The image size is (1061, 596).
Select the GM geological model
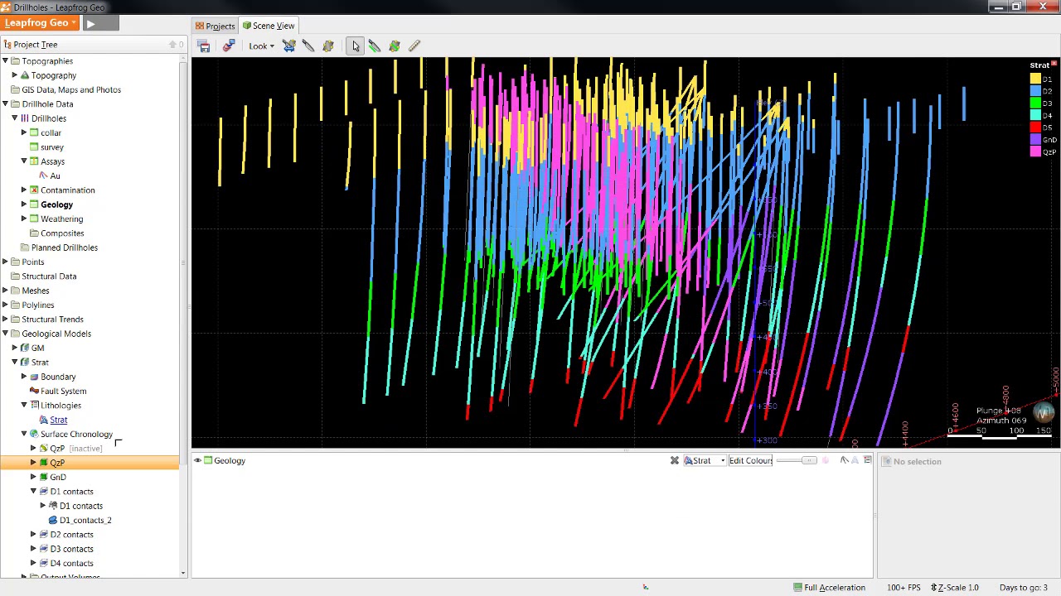coord(37,348)
